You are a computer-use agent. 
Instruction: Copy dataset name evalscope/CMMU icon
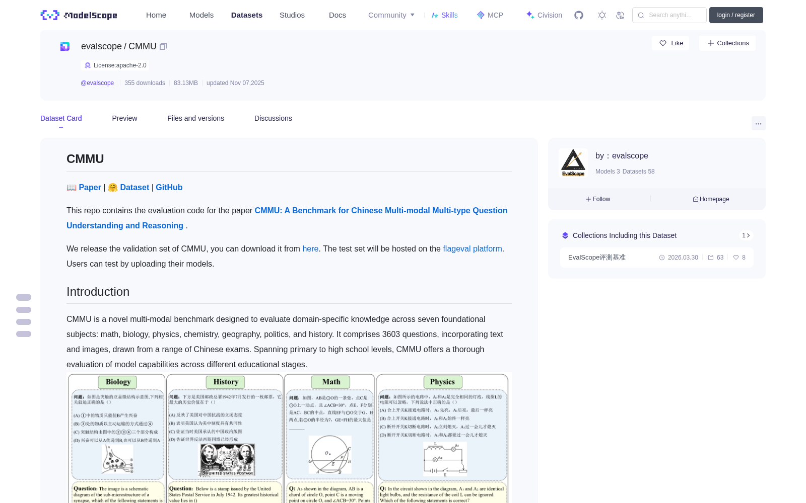[x=163, y=46]
